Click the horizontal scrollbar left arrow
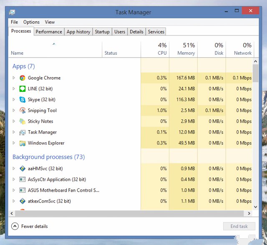Viewport: 267px width, 245px height. (x=12, y=213)
